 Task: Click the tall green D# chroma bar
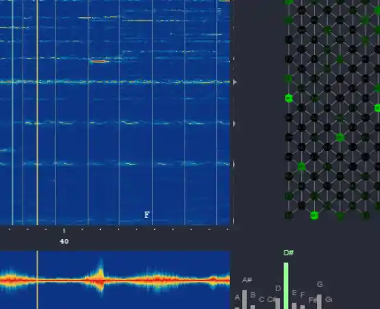pos(286,286)
